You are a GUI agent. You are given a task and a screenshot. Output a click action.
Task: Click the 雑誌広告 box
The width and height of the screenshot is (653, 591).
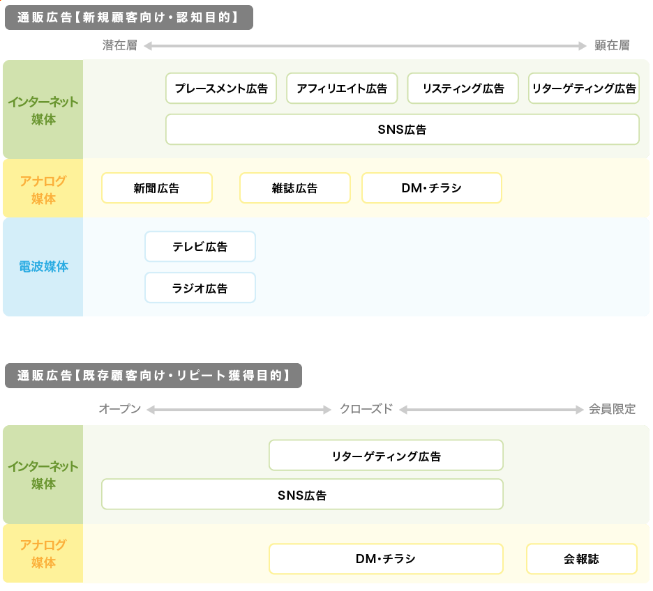tap(295, 188)
